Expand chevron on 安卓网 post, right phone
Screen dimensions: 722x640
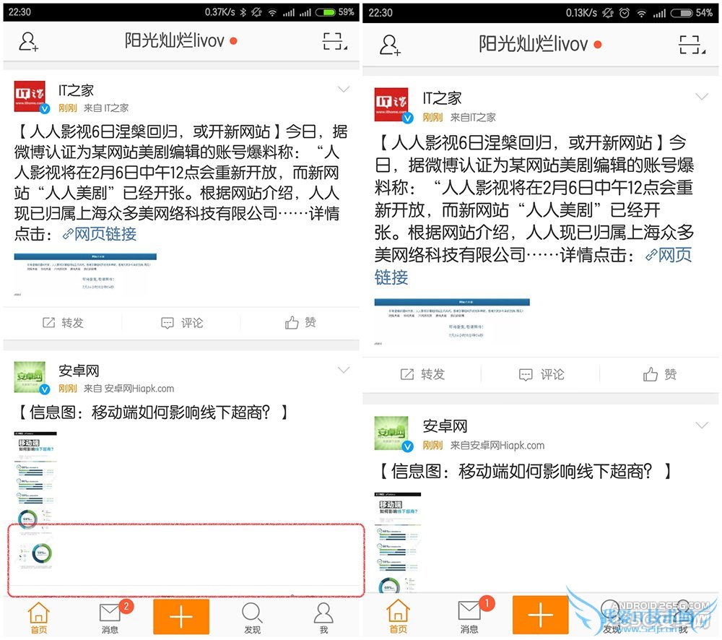[701, 425]
